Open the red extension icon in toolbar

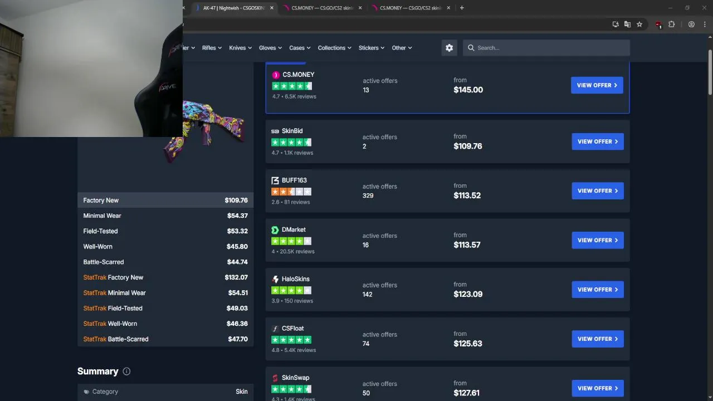pos(658,25)
